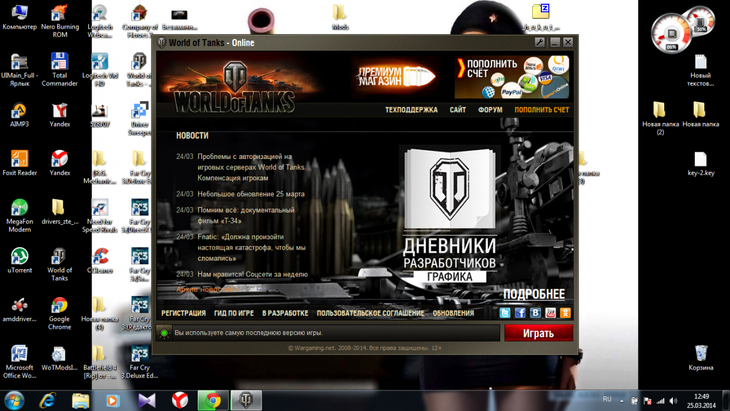
Task: Open news Небольшое обновление 25 марта
Action: point(251,194)
